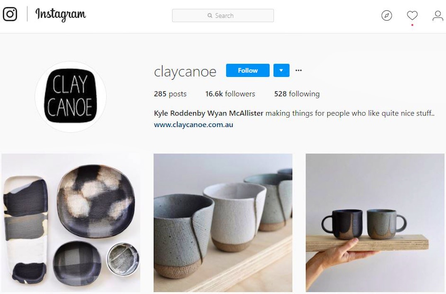View the 528 following list
The width and height of the screenshot is (446, 294).
297,94
